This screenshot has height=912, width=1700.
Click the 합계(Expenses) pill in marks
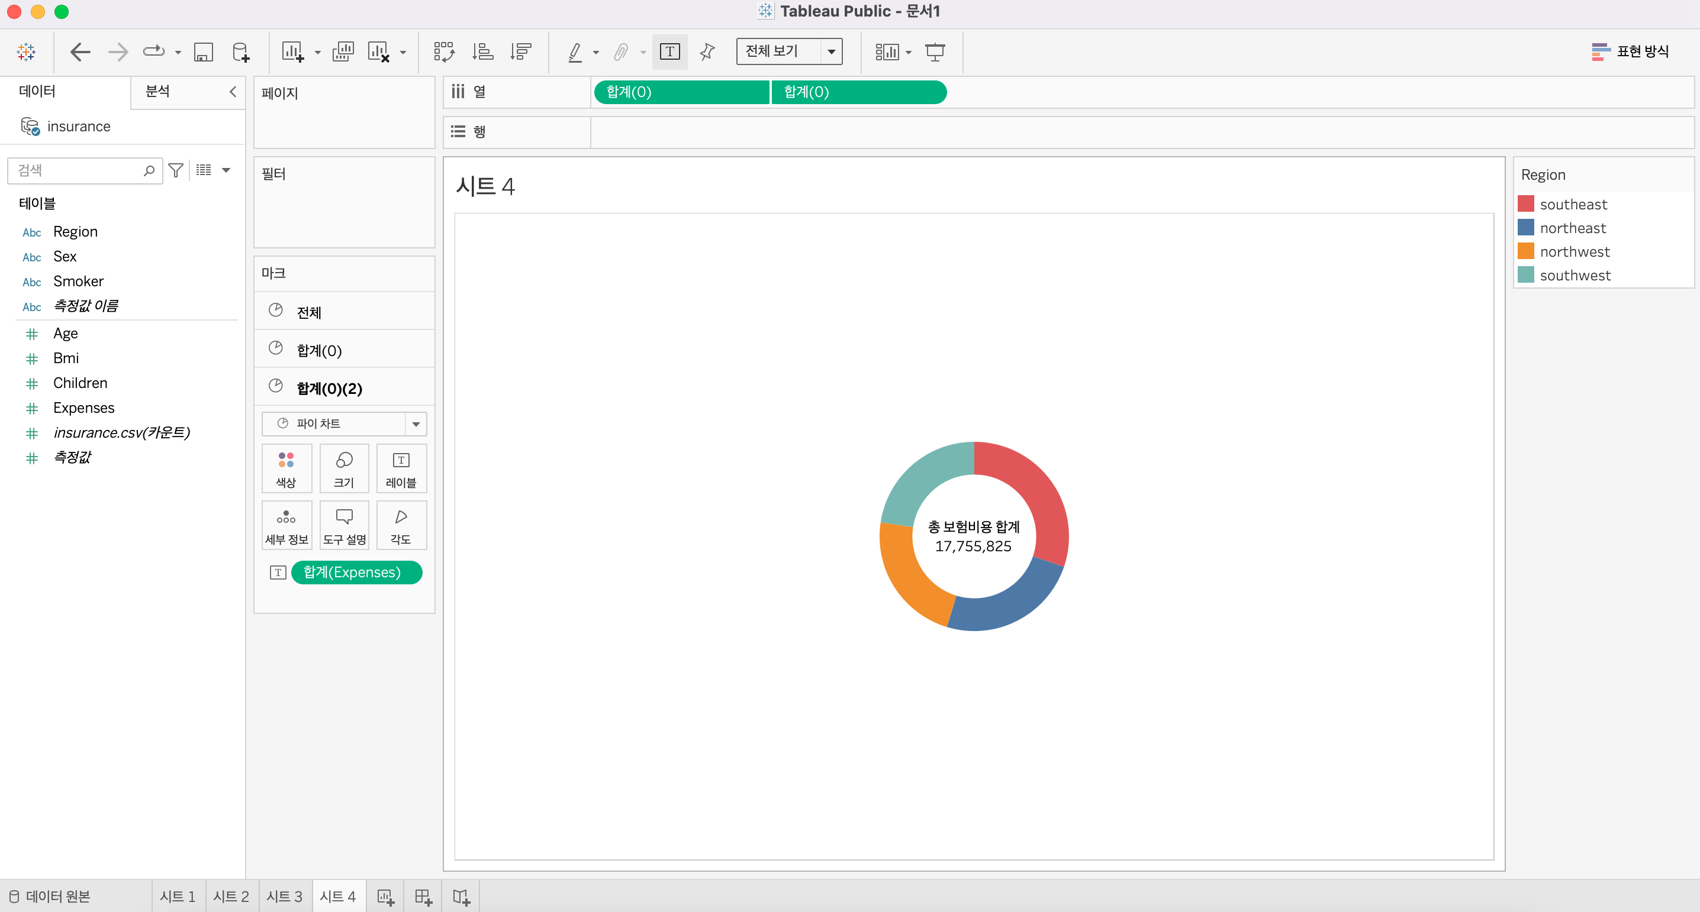356,572
